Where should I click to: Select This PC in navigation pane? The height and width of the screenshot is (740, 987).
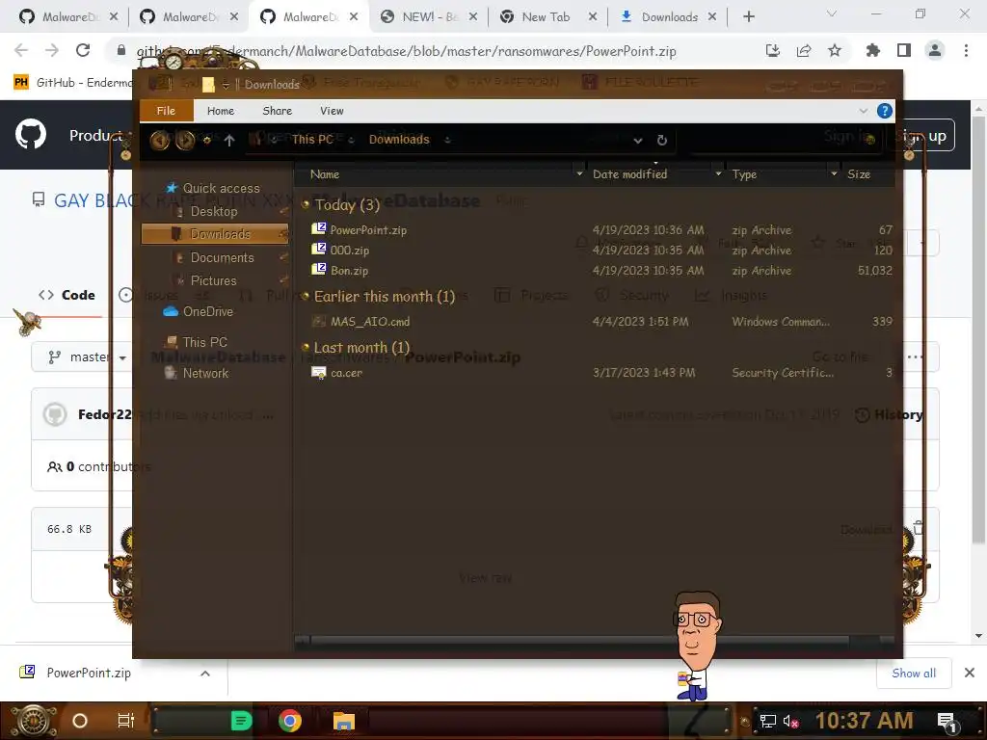197,342
